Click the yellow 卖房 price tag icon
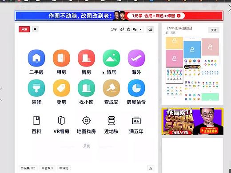 [x=61, y=88]
